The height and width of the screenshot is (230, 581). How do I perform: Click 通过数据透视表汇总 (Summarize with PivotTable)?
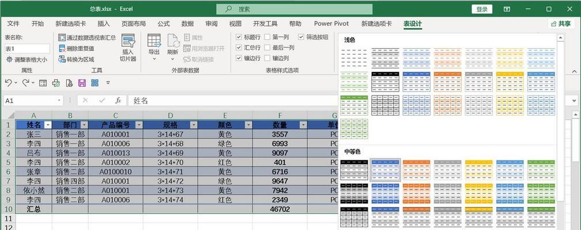coord(87,37)
